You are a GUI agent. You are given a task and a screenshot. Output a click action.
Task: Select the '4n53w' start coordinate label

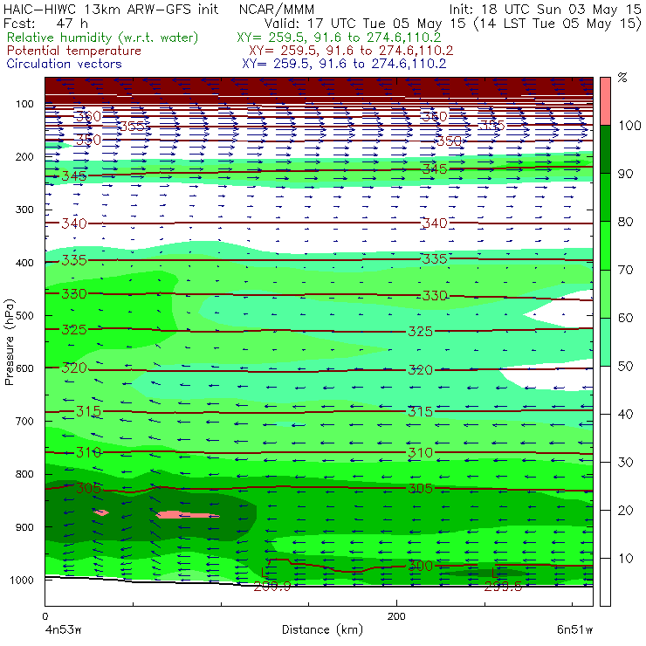pyautogui.click(x=63, y=630)
